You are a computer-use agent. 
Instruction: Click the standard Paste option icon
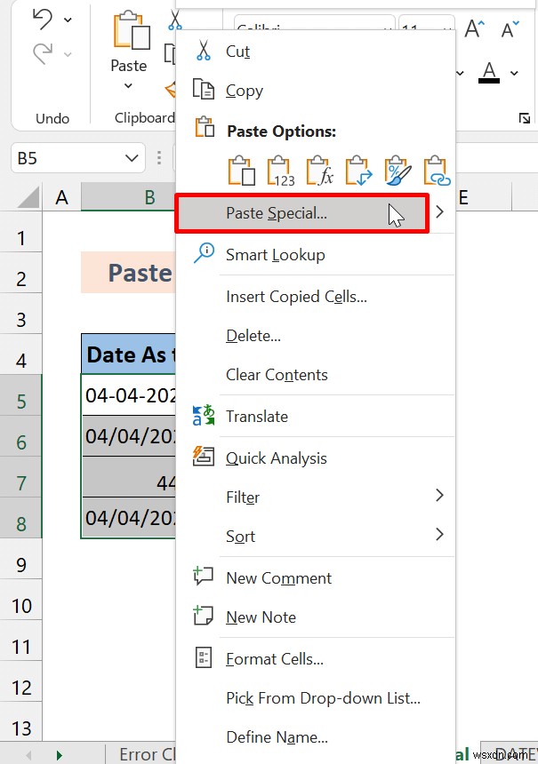point(242,171)
